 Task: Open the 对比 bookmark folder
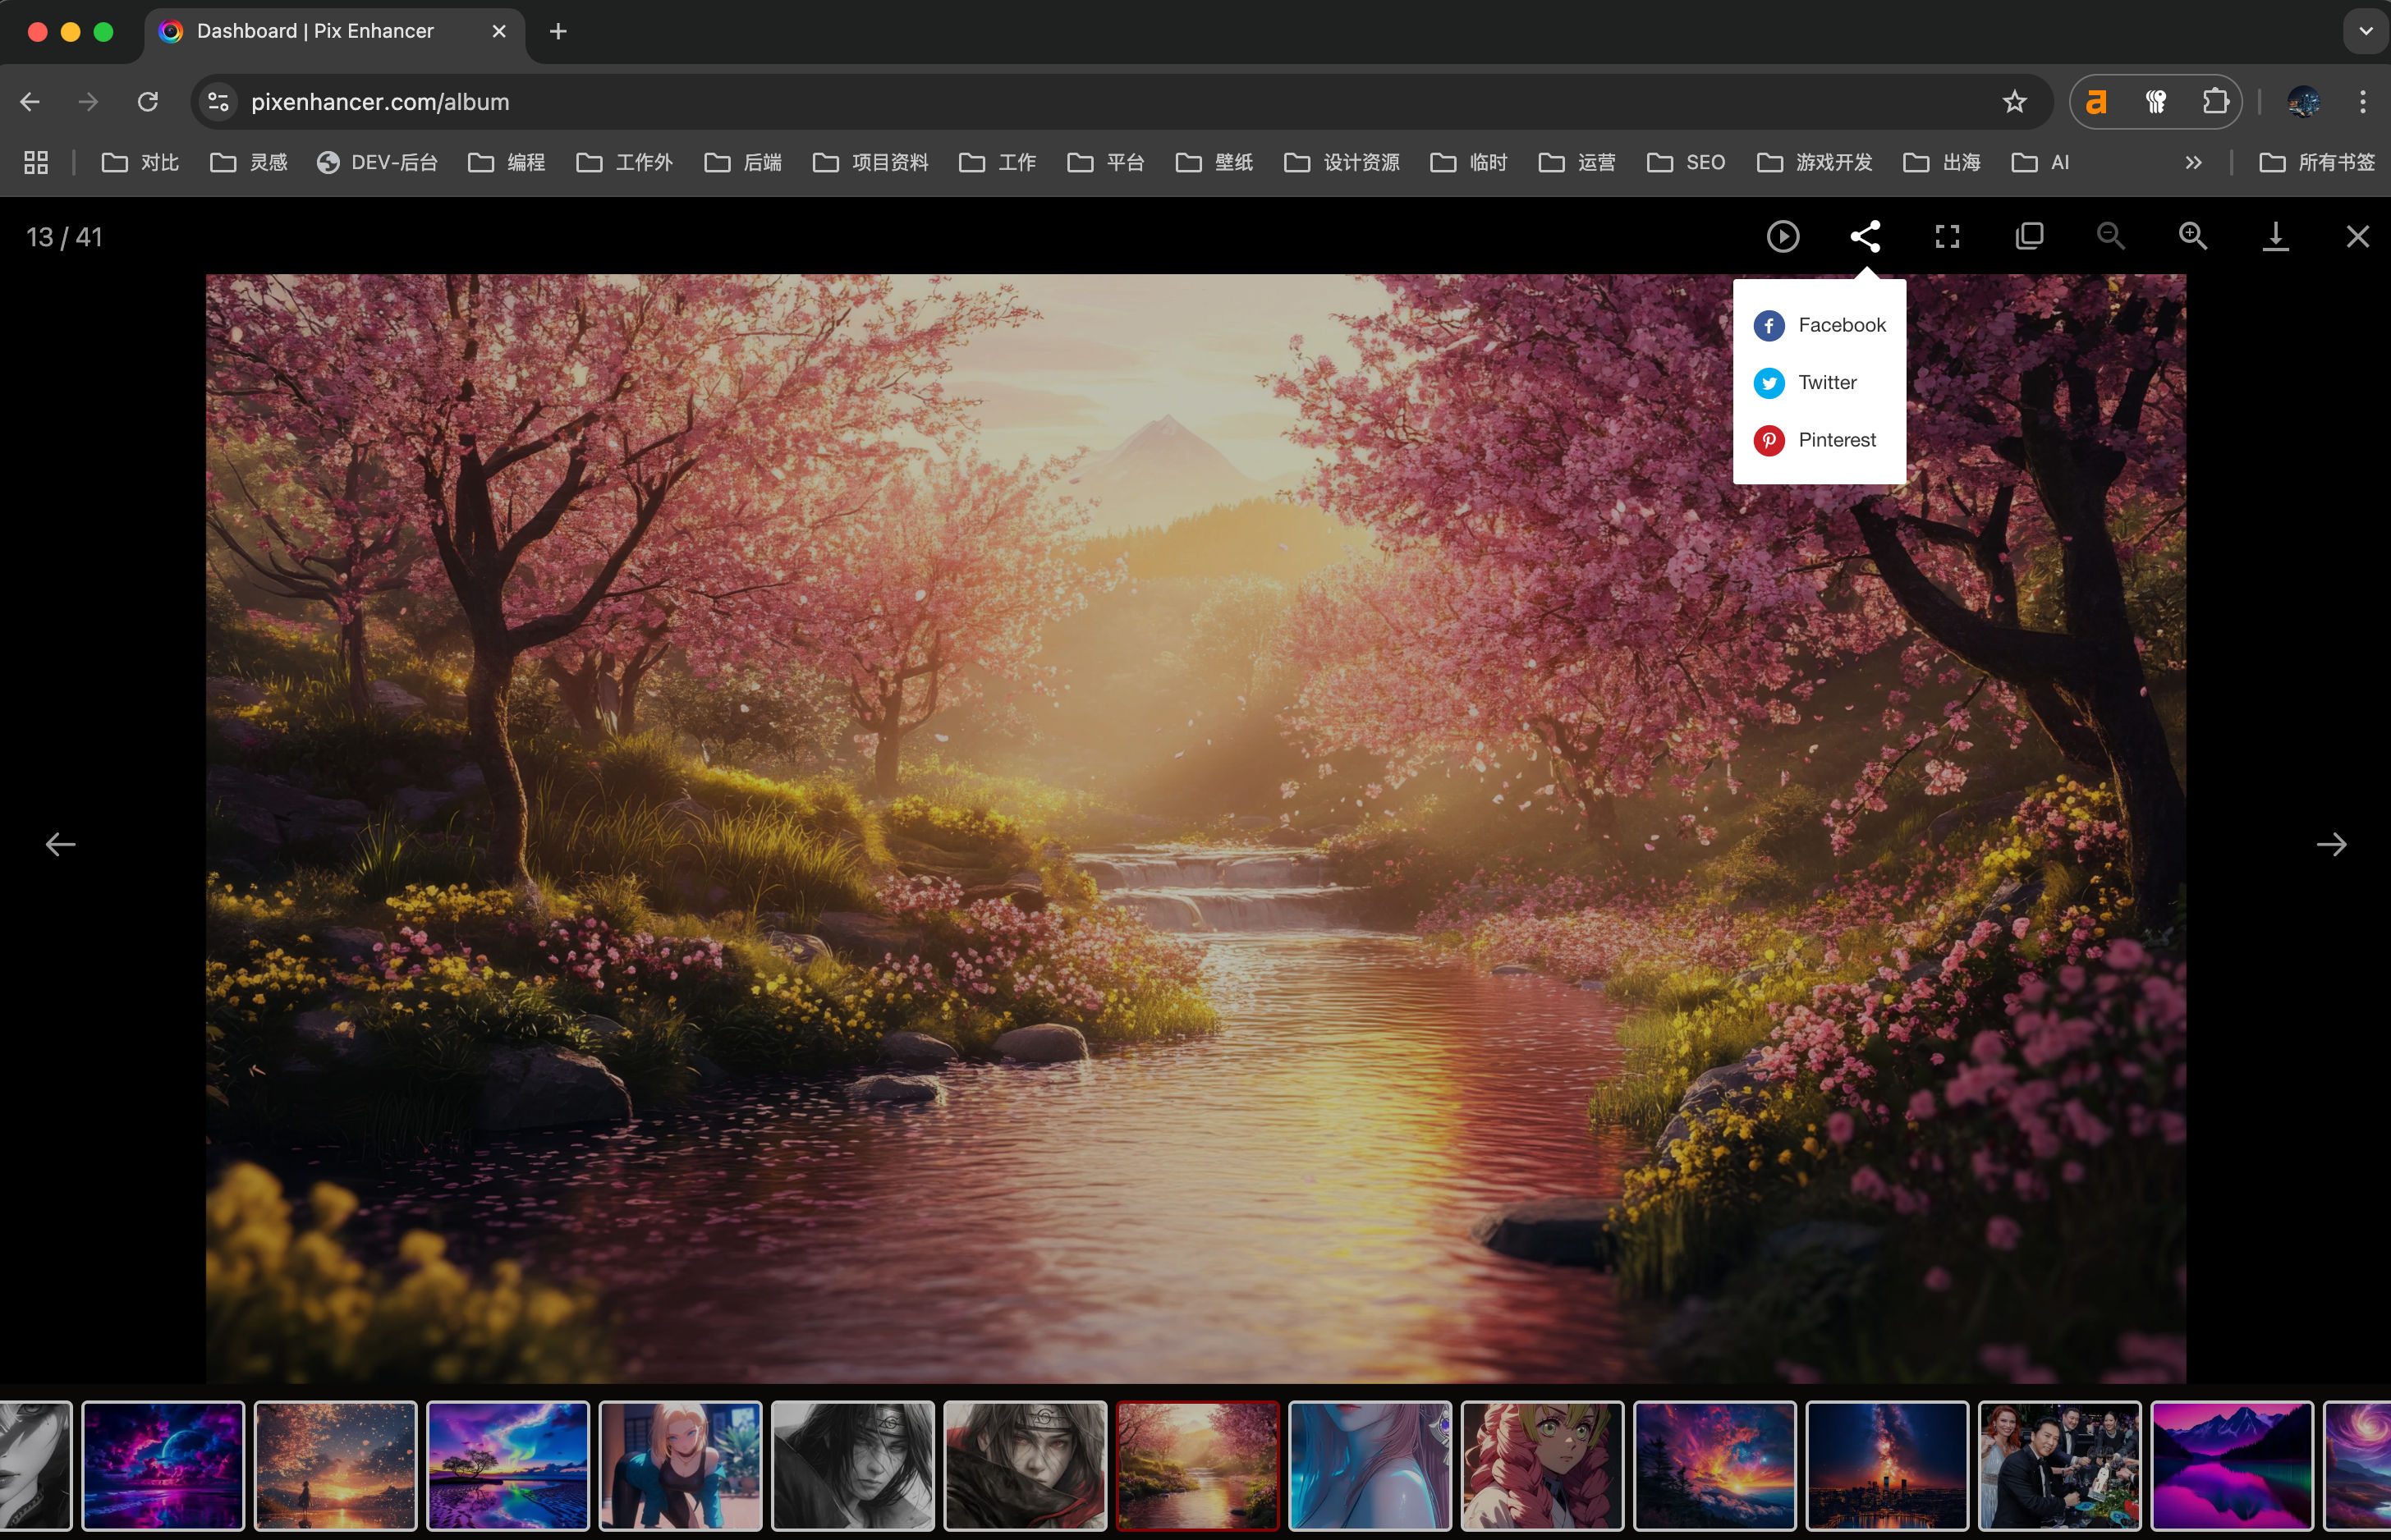(x=141, y=162)
